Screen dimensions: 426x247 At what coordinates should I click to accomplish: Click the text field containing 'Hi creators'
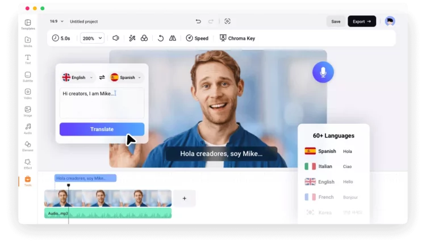[x=102, y=102]
